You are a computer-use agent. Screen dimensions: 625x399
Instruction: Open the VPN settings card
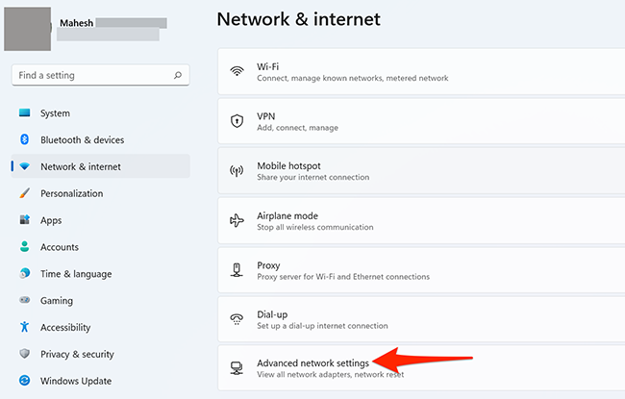(421, 121)
